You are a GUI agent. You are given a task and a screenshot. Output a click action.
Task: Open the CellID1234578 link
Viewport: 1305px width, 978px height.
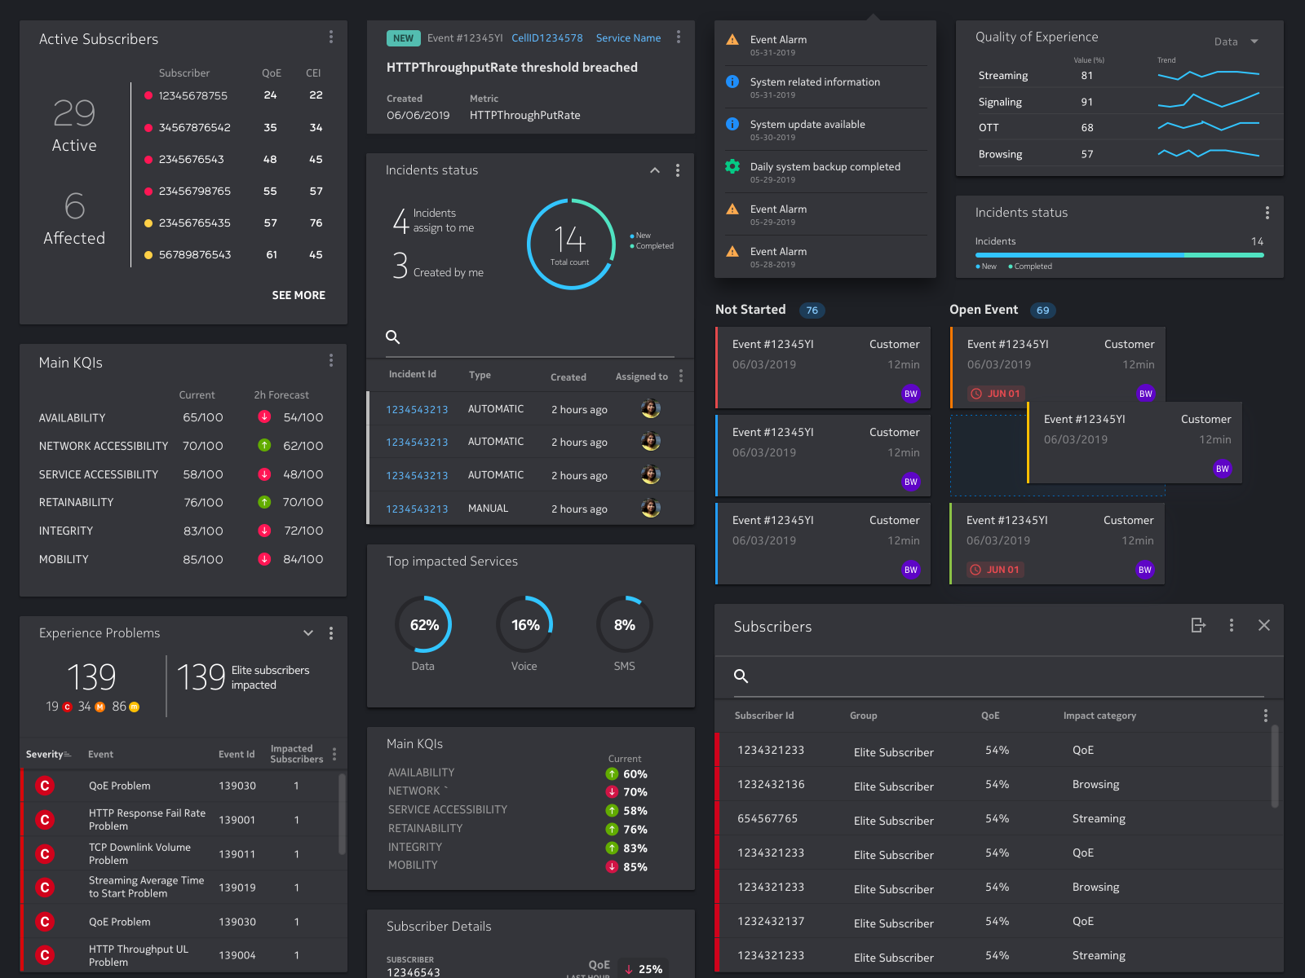tap(546, 37)
